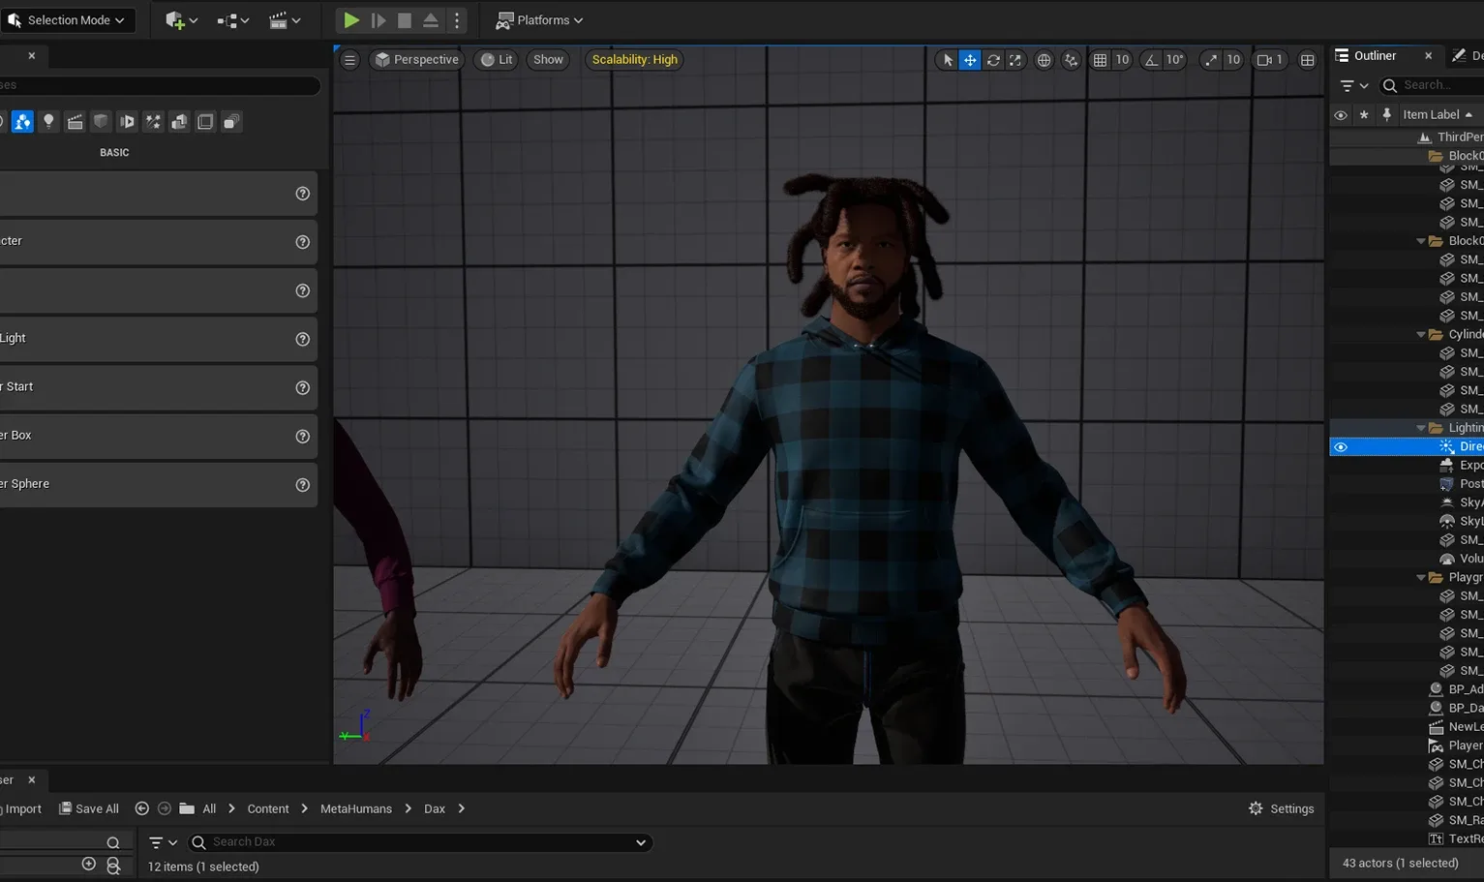The image size is (1484, 882).
Task: Open the Platforms dropdown
Action: 538,19
